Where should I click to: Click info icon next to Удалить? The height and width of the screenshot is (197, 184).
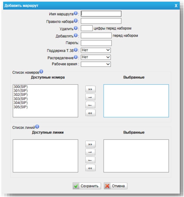click(x=76, y=28)
